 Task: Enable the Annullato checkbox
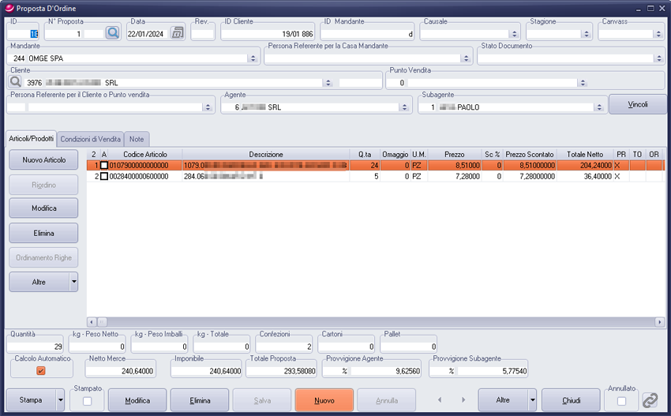(x=621, y=401)
